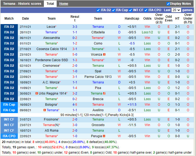The height and width of the screenshot is (156, 196).
Task: Click the 4-5 Bologna vs Ternana score
Action: point(75,105)
